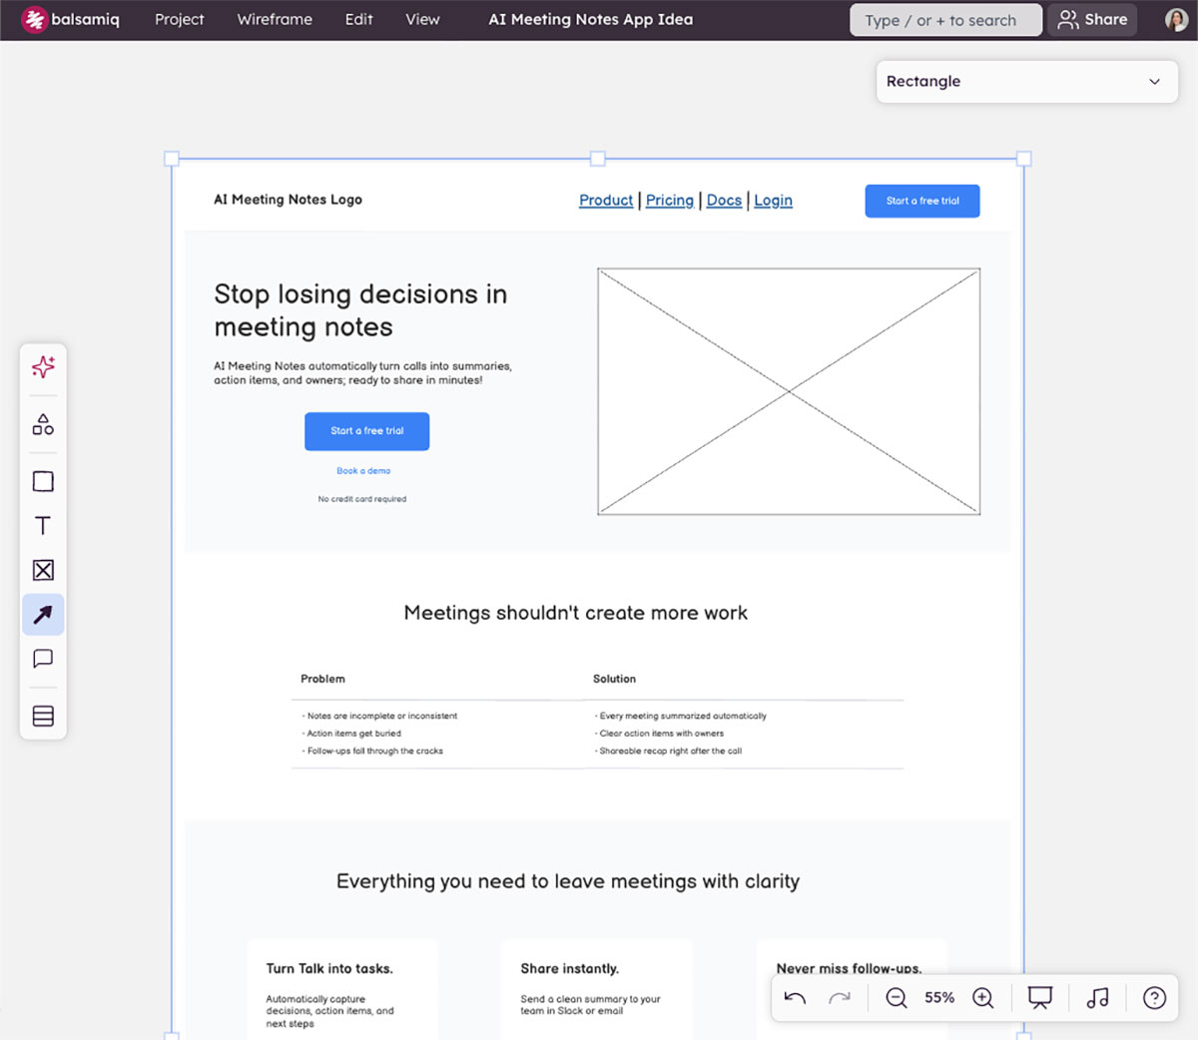Select the Arrow tool
Viewport: 1198px width, 1040px height.
[42, 615]
